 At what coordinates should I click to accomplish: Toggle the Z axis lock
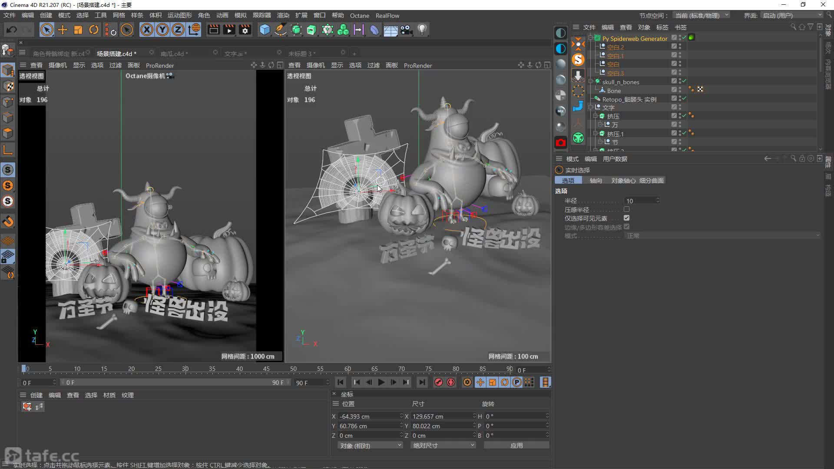(178, 30)
